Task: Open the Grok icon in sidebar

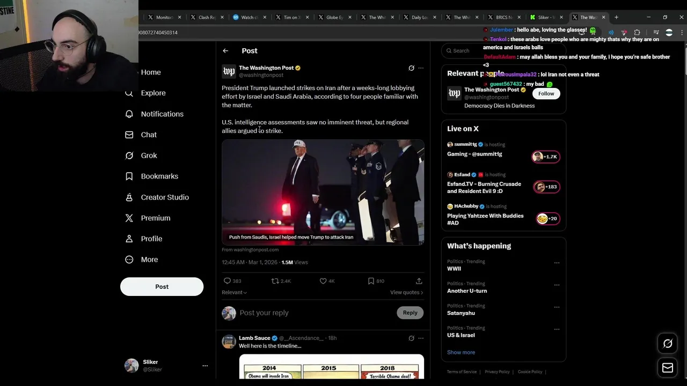Action: pyautogui.click(x=129, y=155)
